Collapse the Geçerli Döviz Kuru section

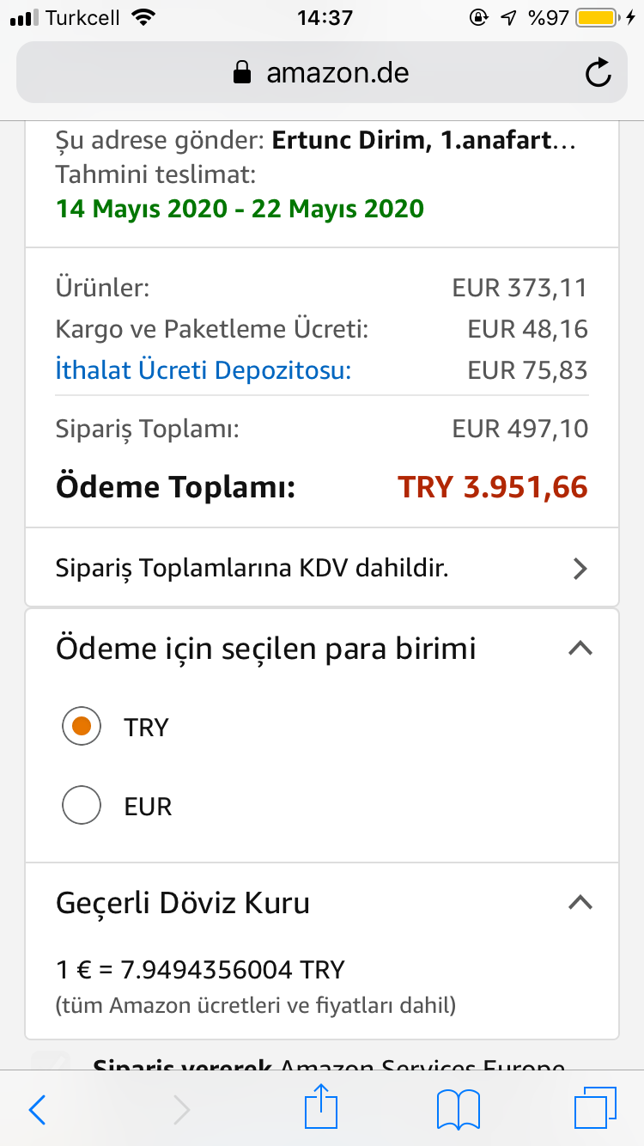581,902
